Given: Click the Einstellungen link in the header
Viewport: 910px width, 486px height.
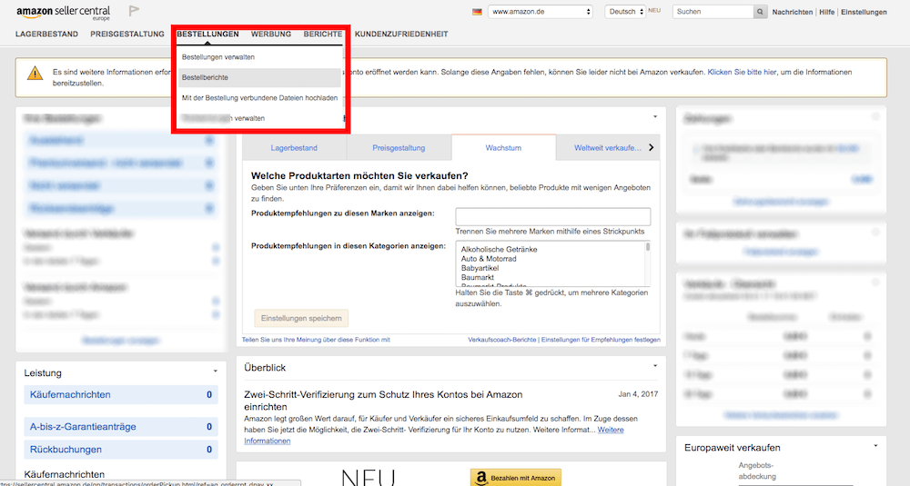Looking at the screenshot, I should (864, 12).
